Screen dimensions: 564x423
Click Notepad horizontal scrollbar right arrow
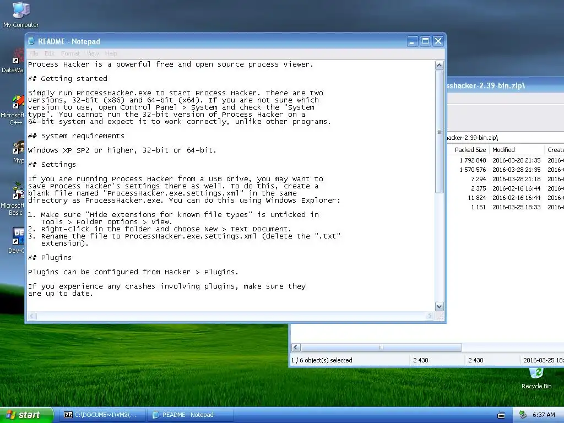430,316
